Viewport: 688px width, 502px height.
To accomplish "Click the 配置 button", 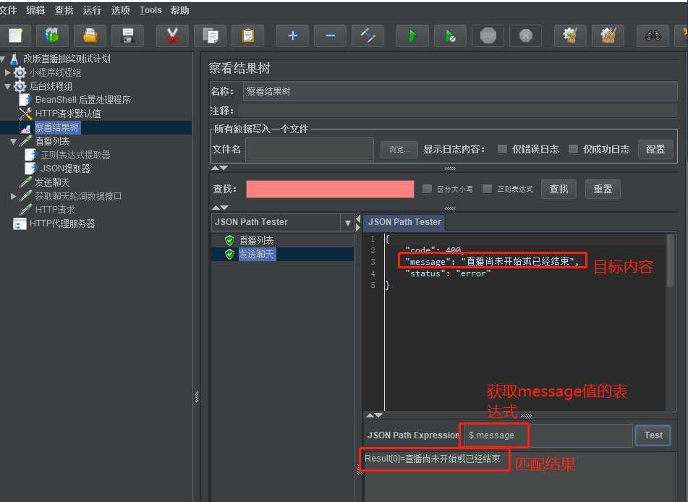I will point(655,150).
